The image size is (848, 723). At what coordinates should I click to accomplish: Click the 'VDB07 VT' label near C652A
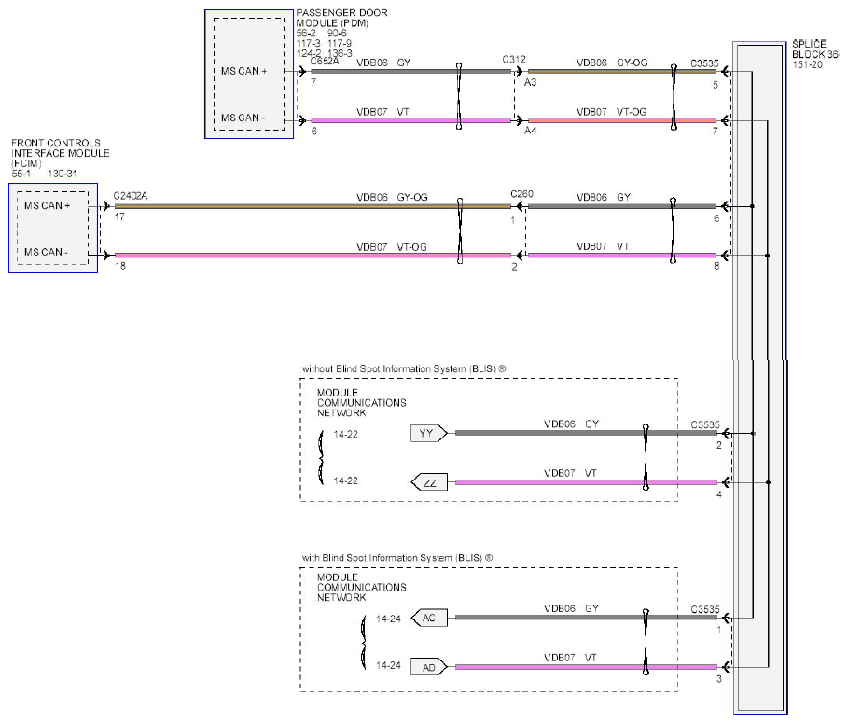point(382,112)
